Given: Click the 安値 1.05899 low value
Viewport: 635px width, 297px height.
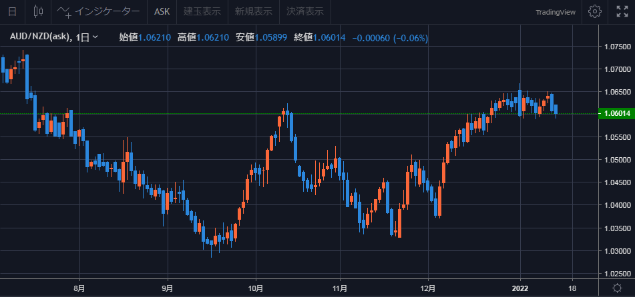Looking at the screenshot, I should [262, 37].
